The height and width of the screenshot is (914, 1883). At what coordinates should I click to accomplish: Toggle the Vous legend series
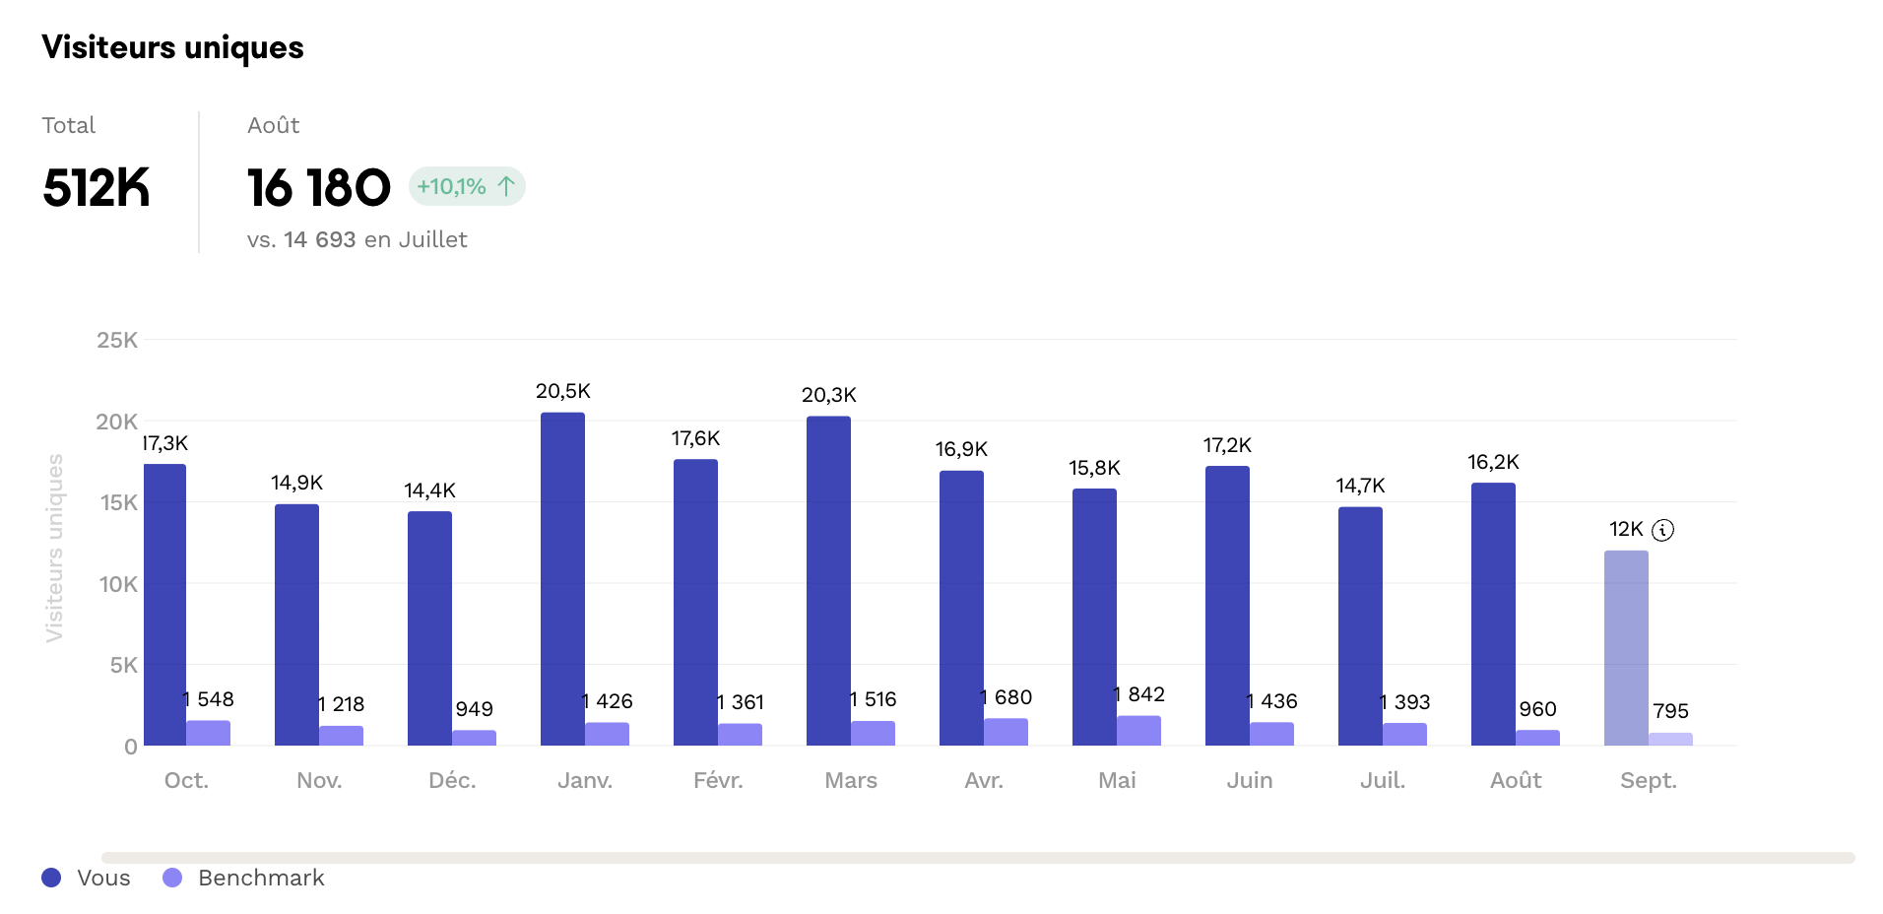coord(102,878)
